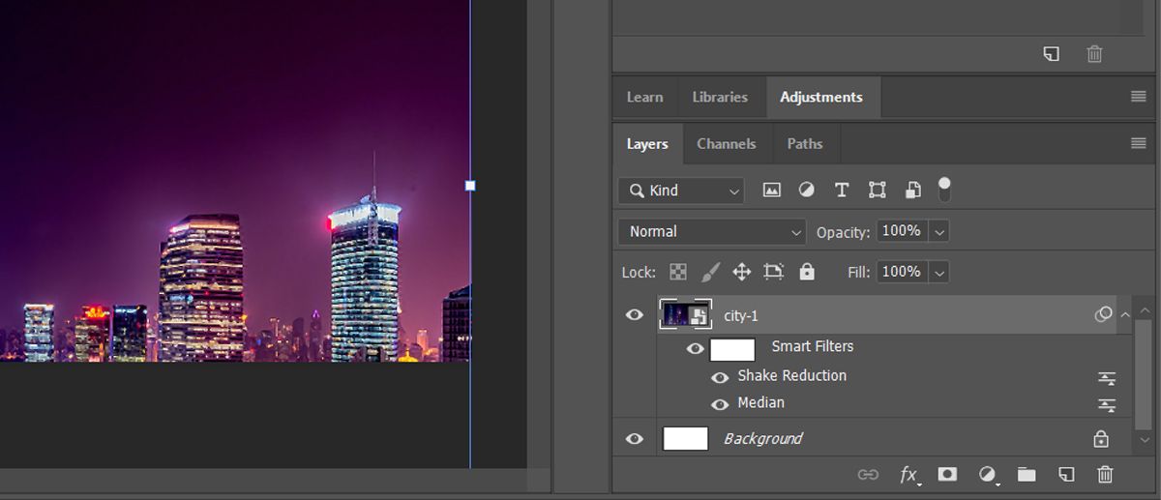The width and height of the screenshot is (1161, 500).
Task: Open Median filter blending options icon
Action: (1107, 405)
